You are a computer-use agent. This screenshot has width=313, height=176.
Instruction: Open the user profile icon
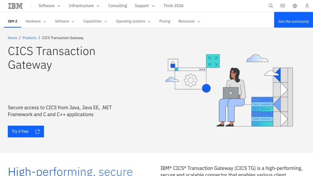(307, 6)
